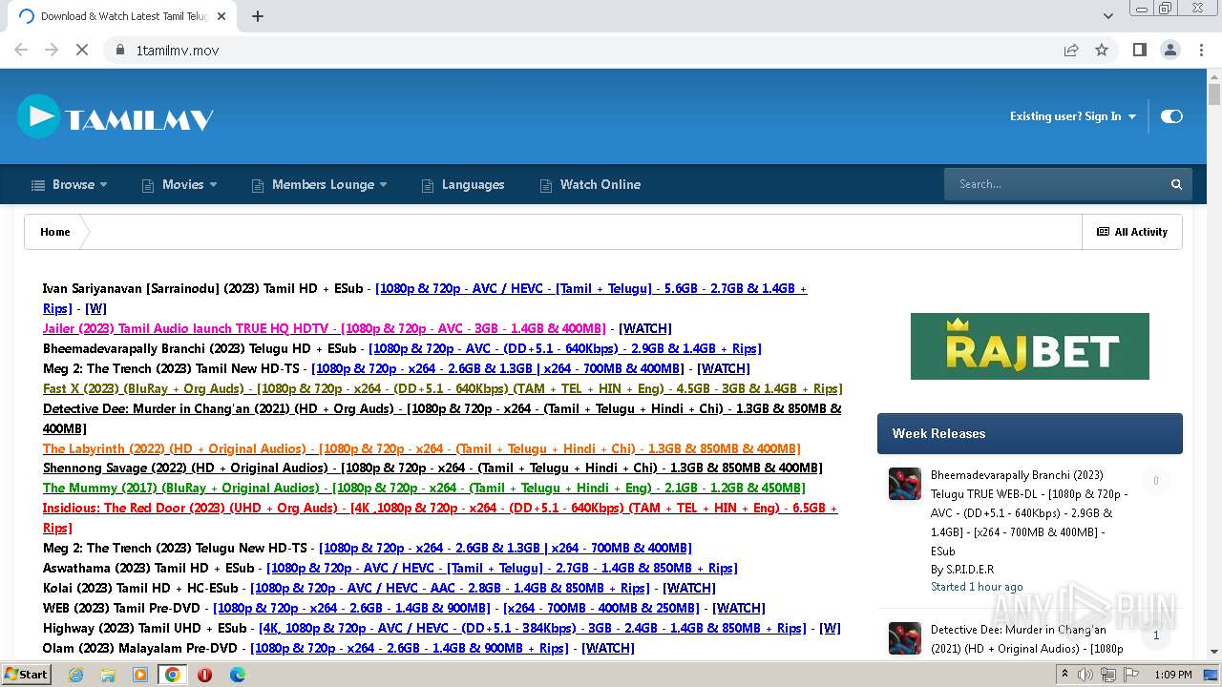This screenshot has width=1222, height=687.
Task: Open the Jailer (2023) Tamil Audio launch link
Action: click(325, 328)
